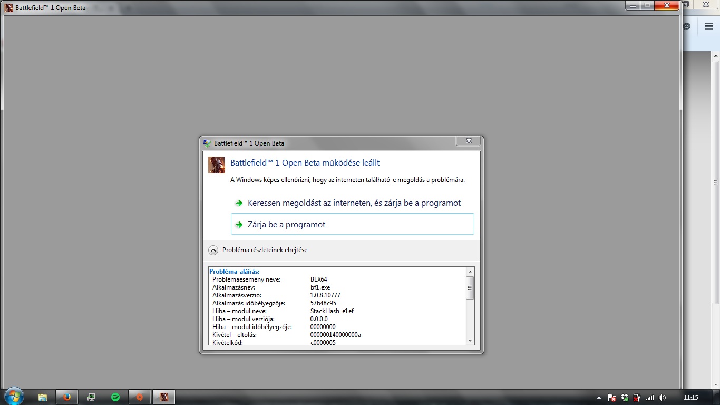Maximize the Battlefield 1 Open Beta window

[x=646, y=5]
